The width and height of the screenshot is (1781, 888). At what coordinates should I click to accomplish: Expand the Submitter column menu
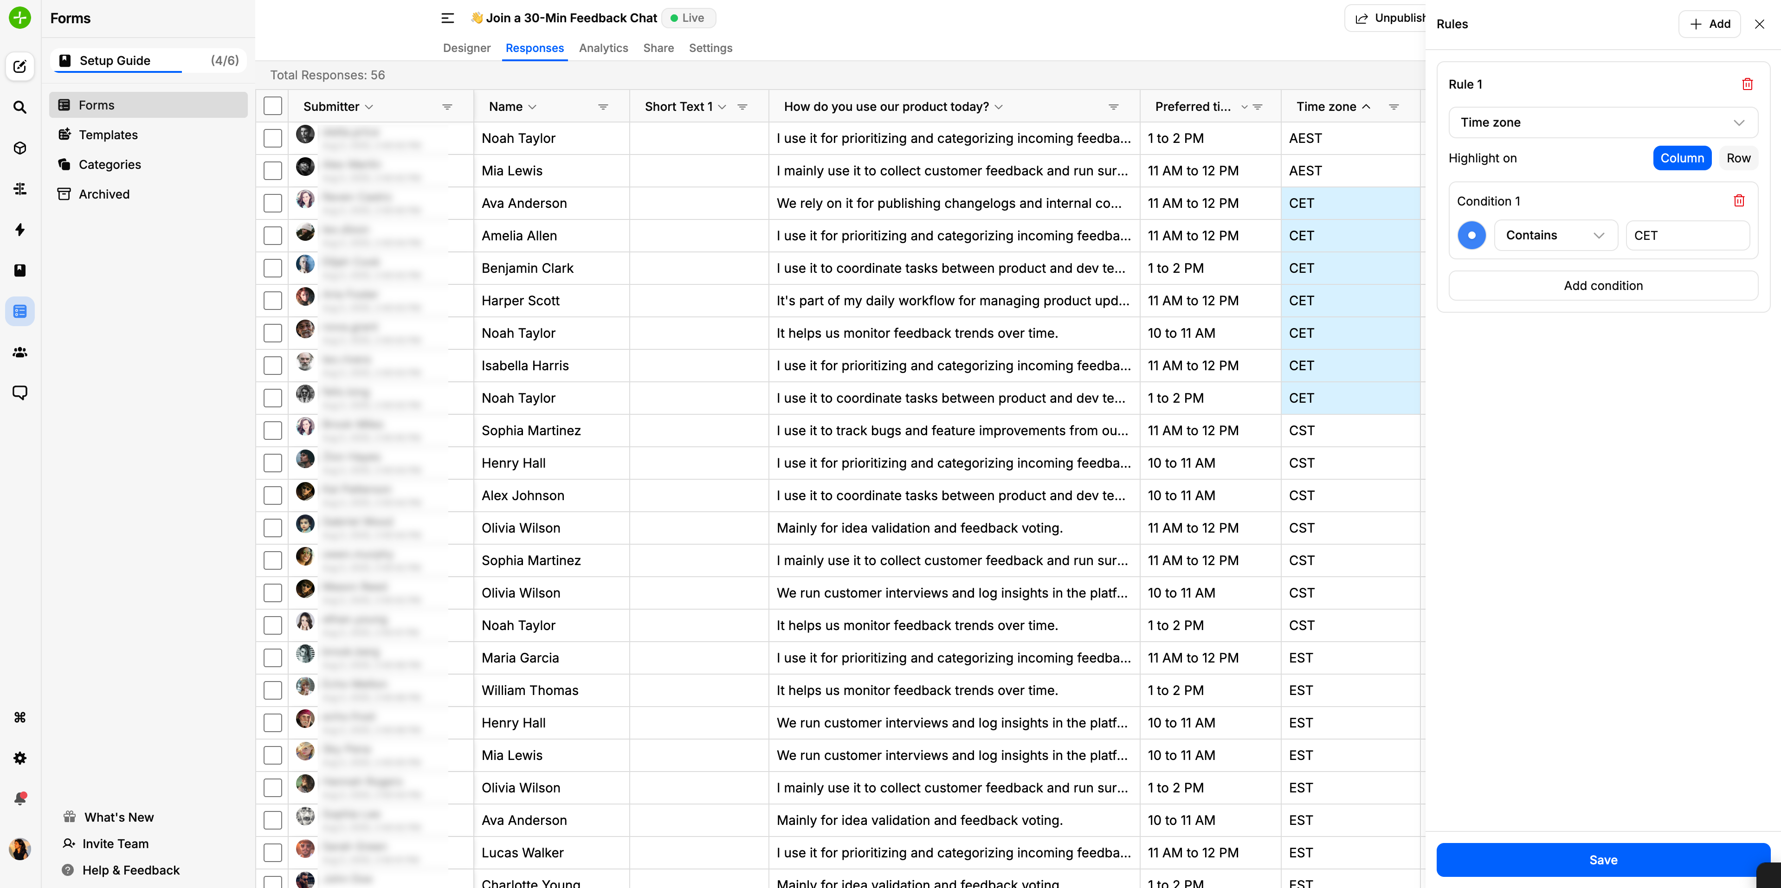click(368, 107)
